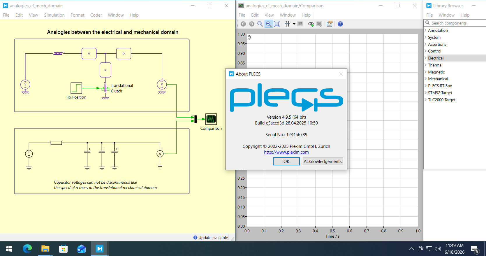The image size is (486, 256).
Task: Open File Explorer from taskbar
Action: 45,249
